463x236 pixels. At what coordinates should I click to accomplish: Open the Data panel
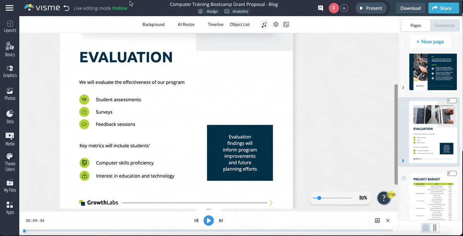tap(10, 116)
